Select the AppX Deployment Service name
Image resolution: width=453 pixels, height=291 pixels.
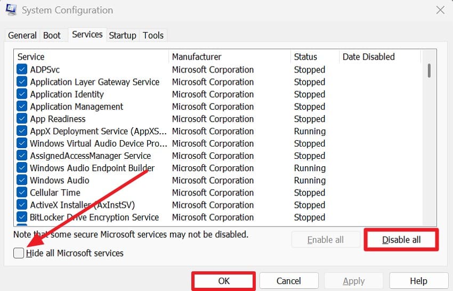[x=98, y=131]
